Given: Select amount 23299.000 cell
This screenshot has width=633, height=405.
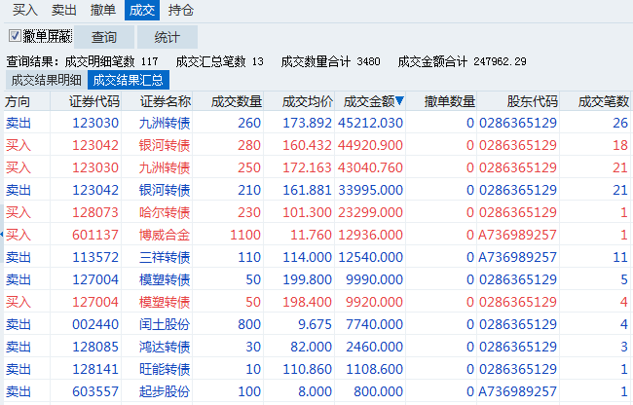Looking at the screenshot, I should coord(370,212).
